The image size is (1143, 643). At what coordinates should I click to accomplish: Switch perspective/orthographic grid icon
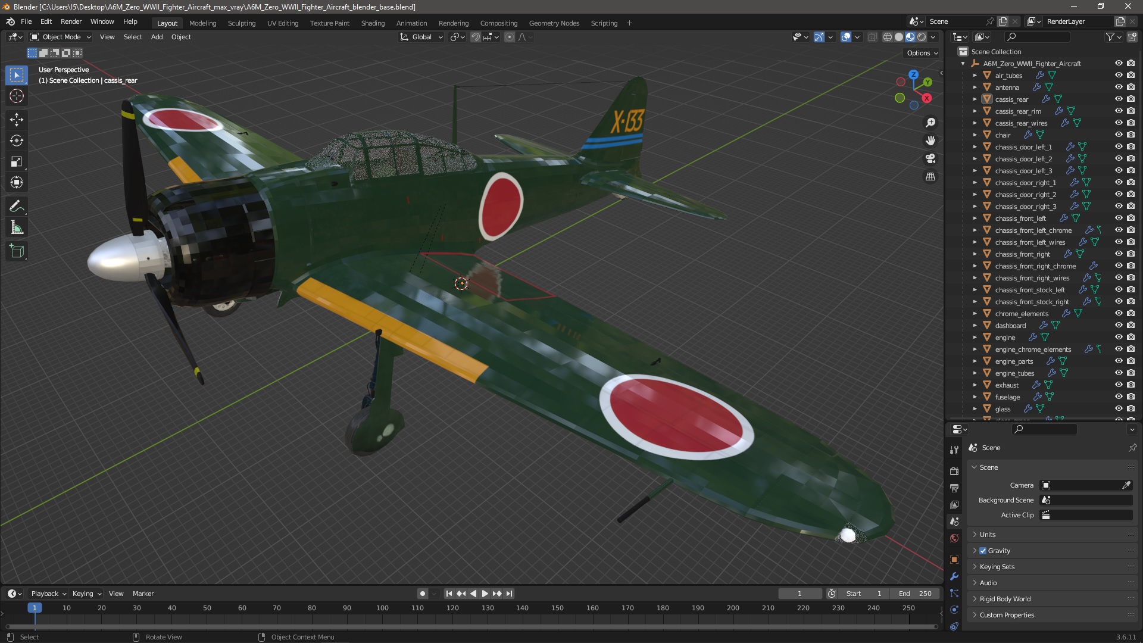tap(930, 177)
